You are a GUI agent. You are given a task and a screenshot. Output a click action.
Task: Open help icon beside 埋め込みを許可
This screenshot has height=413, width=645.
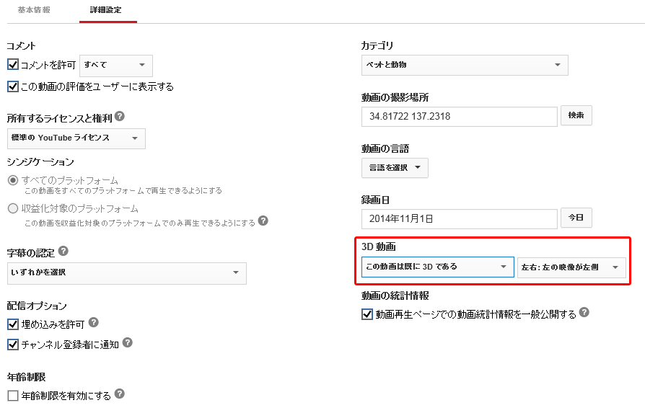(x=93, y=323)
